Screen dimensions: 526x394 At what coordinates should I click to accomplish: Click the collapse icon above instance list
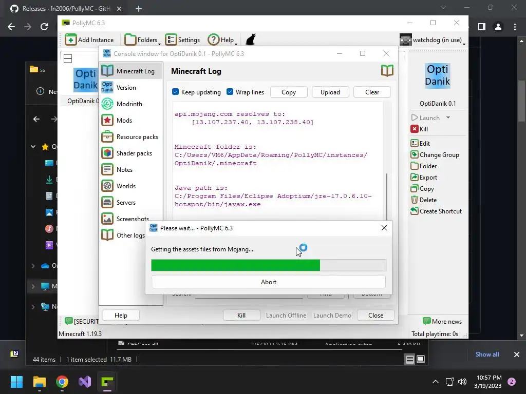pyautogui.click(x=68, y=58)
